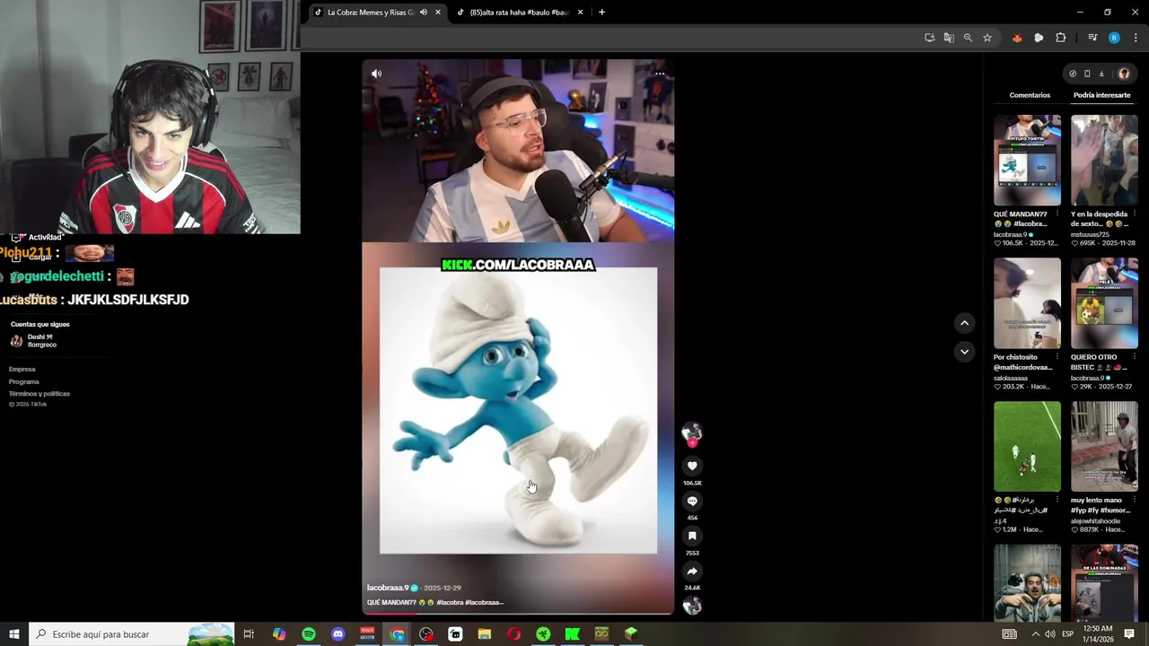Click the translate page icon
This screenshot has width=1149, height=646.
tap(949, 38)
